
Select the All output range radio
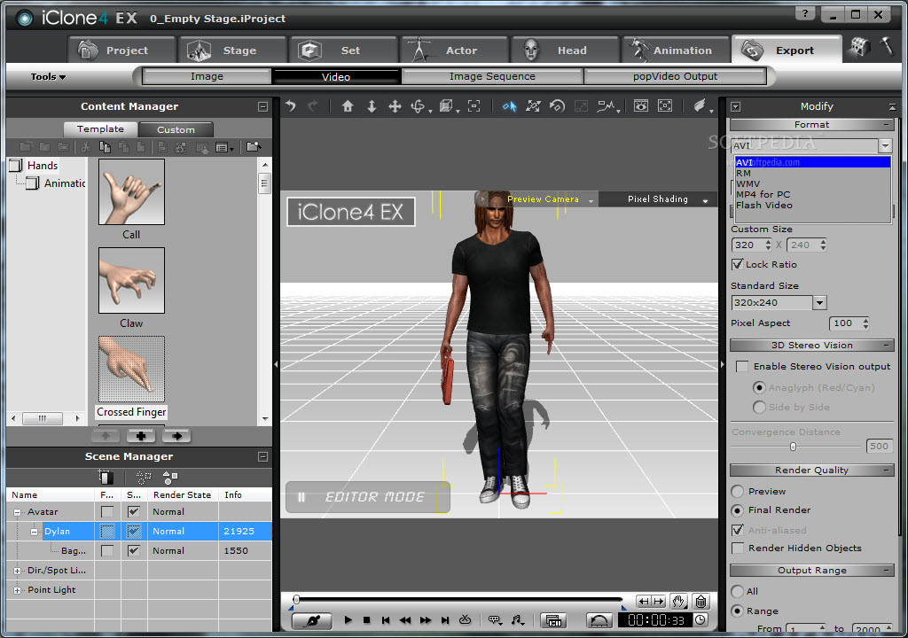pos(737,591)
